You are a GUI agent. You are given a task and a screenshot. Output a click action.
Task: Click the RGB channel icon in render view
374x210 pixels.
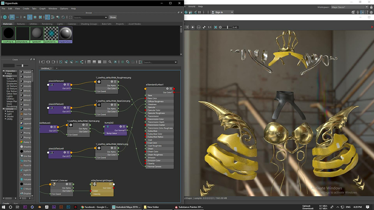coord(198,27)
